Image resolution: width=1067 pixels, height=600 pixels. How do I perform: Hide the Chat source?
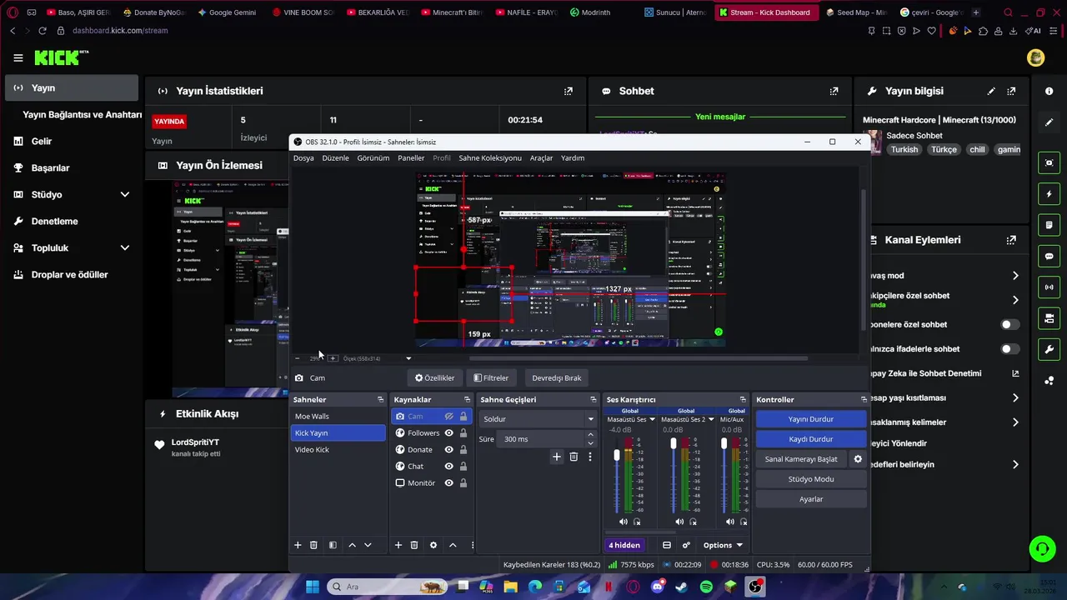(x=449, y=467)
